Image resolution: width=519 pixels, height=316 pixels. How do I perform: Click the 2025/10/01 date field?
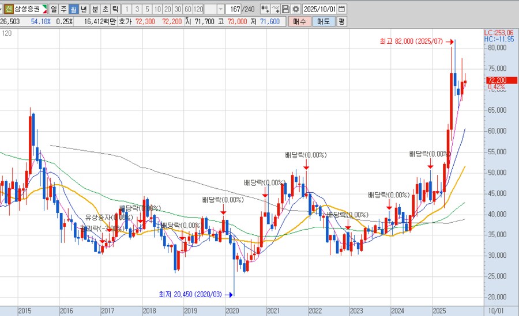[x=319, y=9]
